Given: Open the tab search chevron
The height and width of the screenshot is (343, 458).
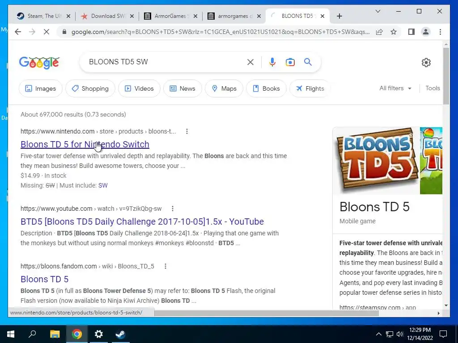Looking at the screenshot, I should pos(377,11).
